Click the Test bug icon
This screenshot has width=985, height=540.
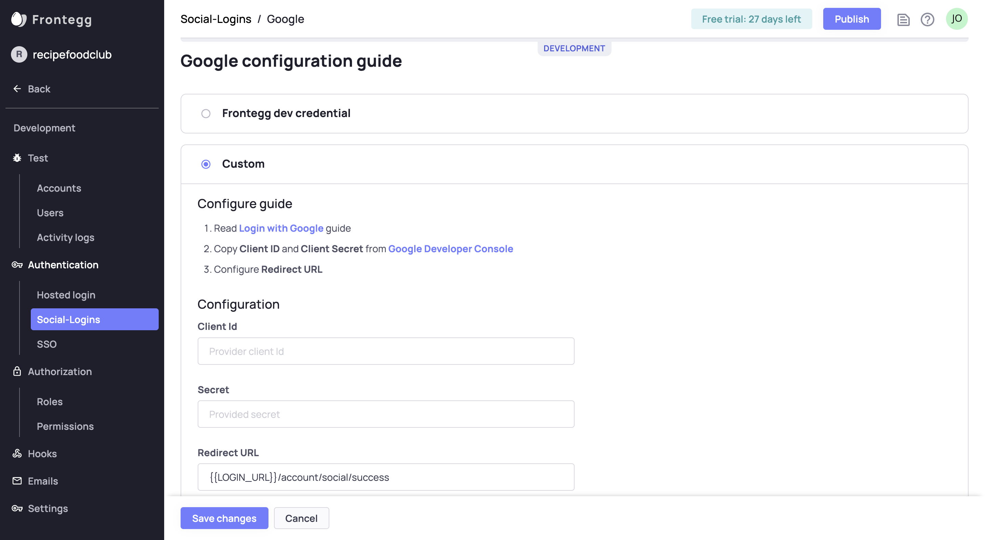(17, 158)
